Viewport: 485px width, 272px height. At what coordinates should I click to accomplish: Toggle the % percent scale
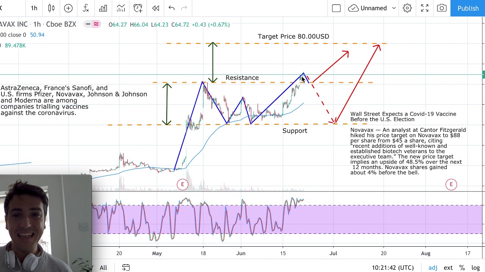[462, 267]
